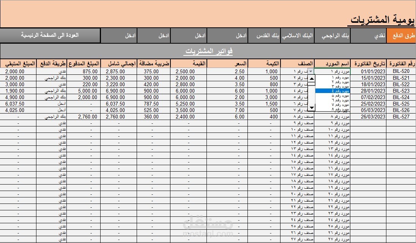Click the السعر column header

click(227, 64)
